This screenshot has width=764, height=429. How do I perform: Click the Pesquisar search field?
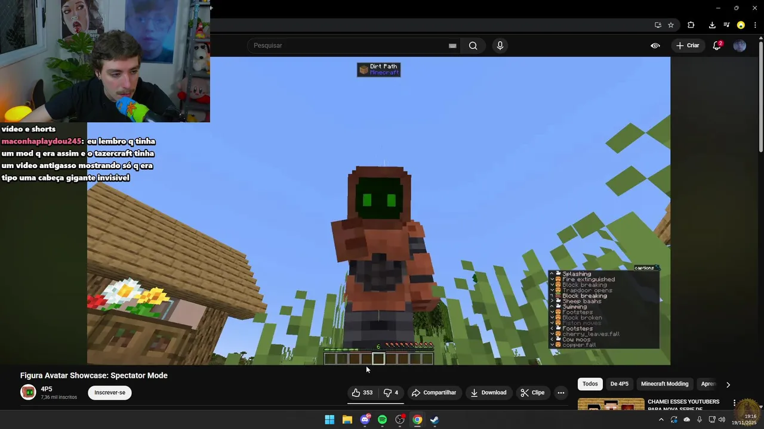click(349, 46)
